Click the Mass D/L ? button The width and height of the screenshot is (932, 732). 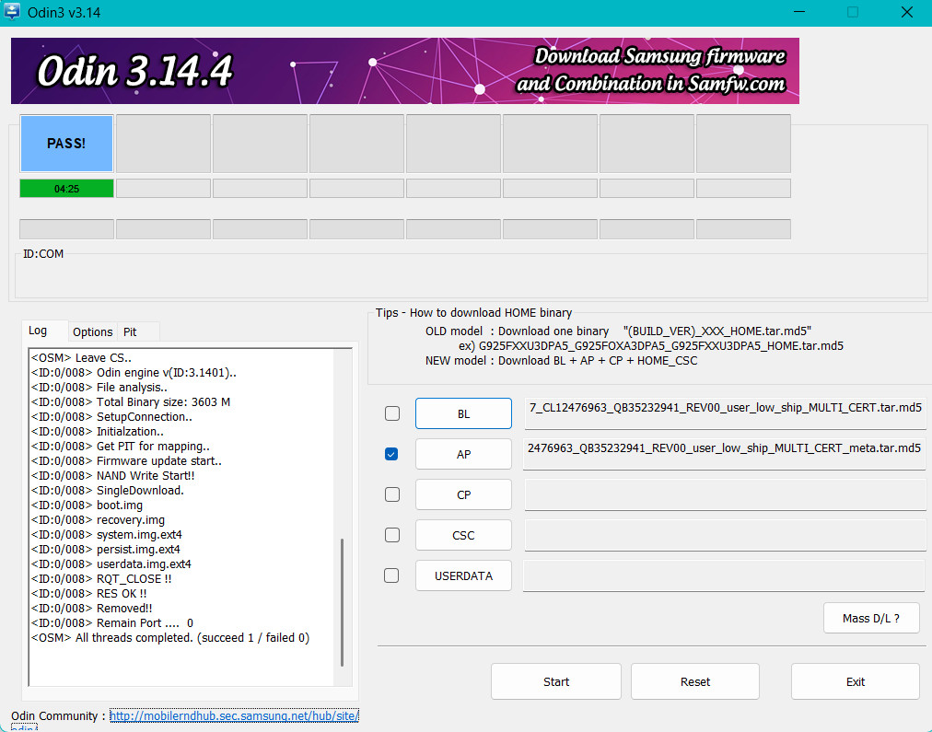coord(871,618)
